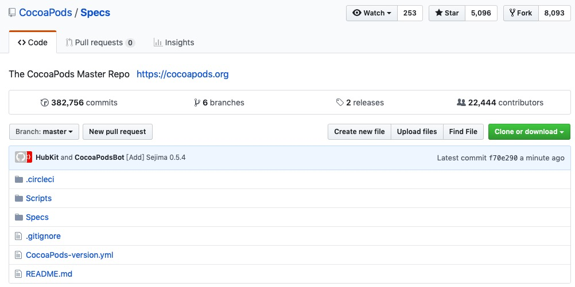This screenshot has height=287, width=575.
Task: Click the releases tag icon
Action: click(x=340, y=103)
